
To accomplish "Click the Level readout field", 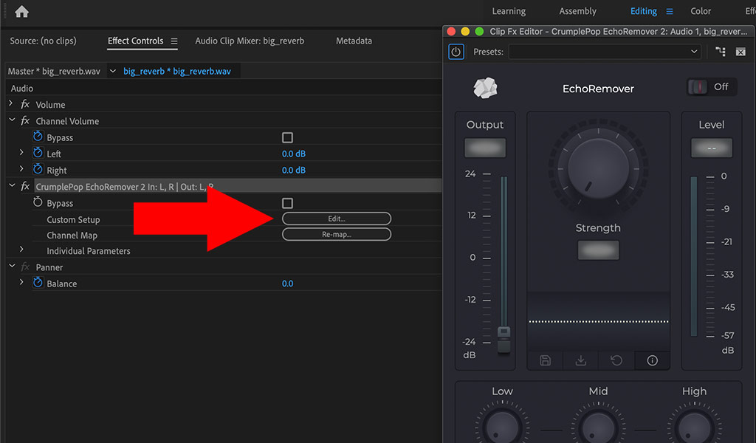I will pyautogui.click(x=712, y=148).
